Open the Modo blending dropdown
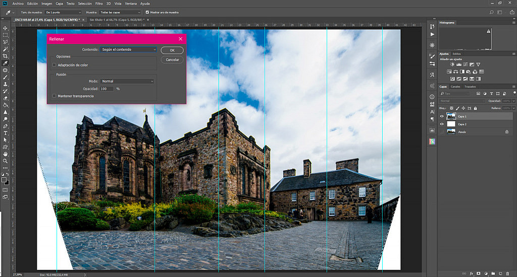Screen dimensions: 517x277 click(x=127, y=81)
